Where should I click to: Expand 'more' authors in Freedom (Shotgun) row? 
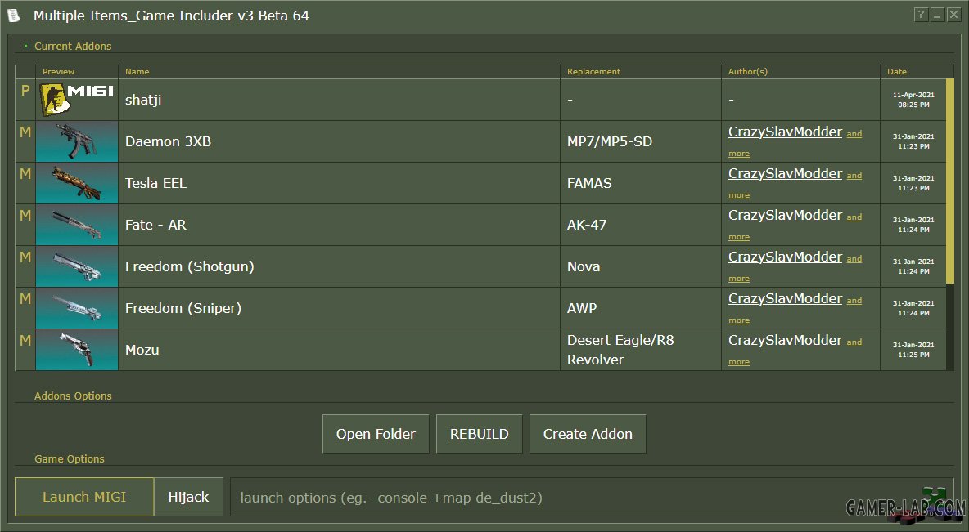738,279
